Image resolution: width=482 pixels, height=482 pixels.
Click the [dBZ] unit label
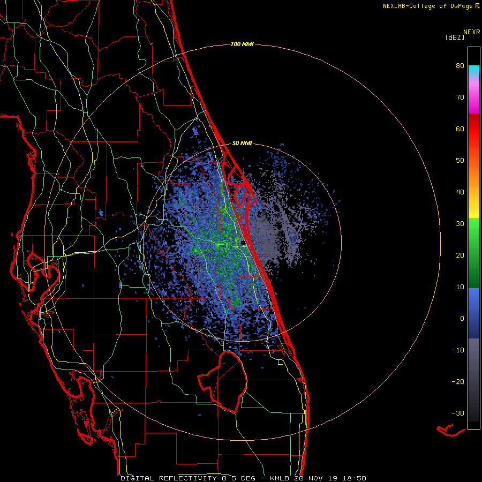tap(455, 37)
